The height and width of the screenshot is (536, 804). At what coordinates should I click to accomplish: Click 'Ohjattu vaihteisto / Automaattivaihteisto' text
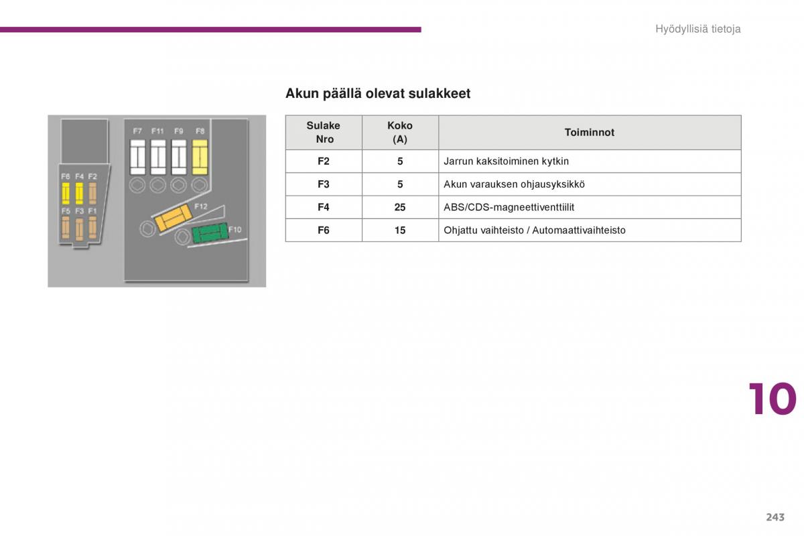535,230
